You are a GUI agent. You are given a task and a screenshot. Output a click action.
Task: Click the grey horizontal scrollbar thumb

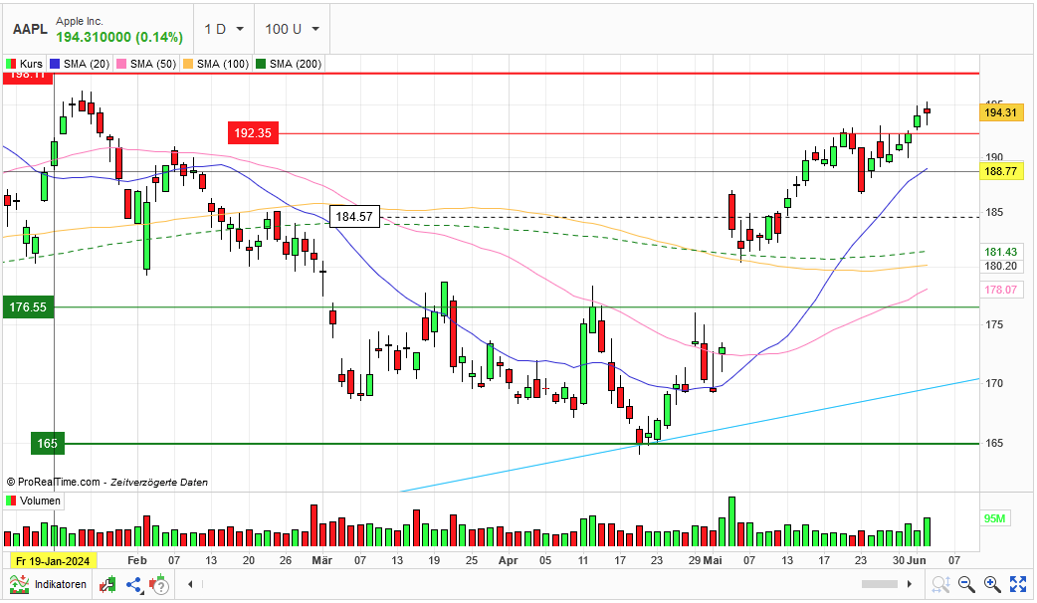click(x=880, y=584)
